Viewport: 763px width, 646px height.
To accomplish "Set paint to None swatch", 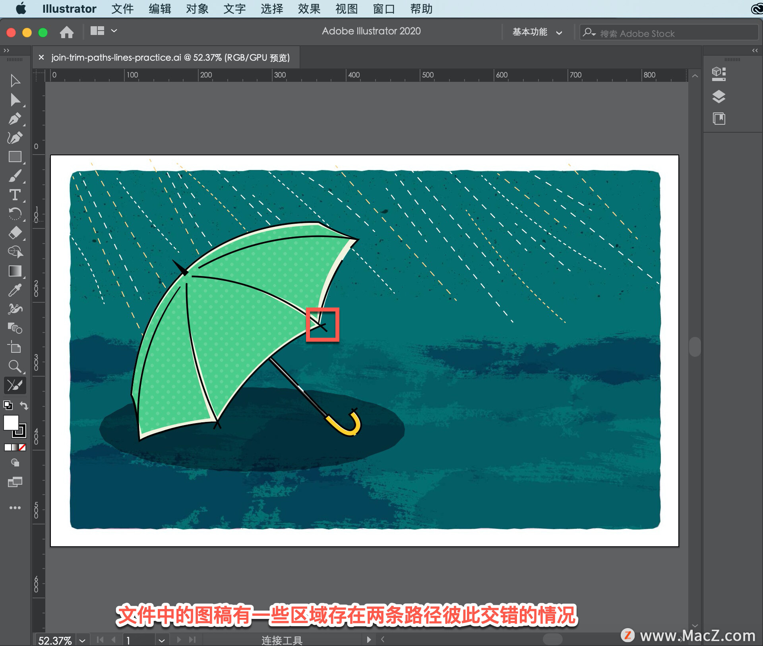I will 23,447.
